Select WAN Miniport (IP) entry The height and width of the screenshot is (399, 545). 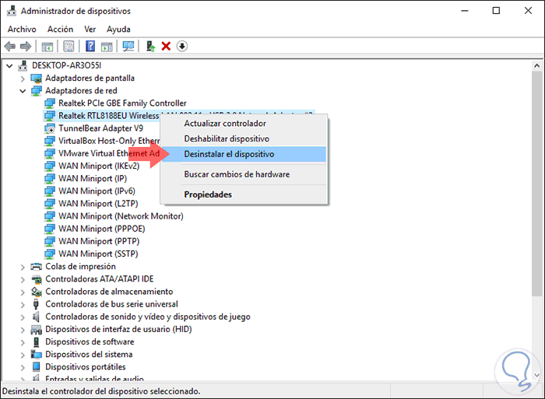[x=93, y=178]
